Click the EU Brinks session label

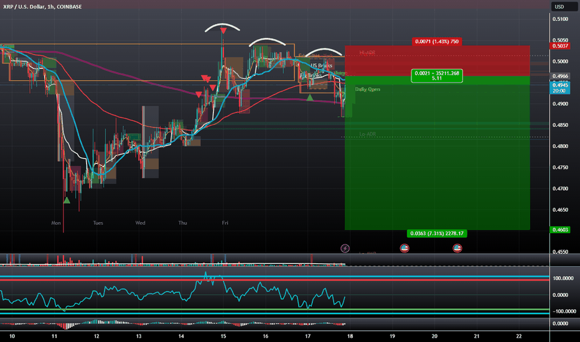point(311,75)
